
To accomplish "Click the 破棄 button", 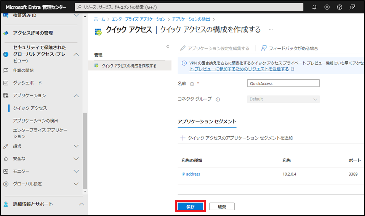I will pyautogui.click(x=222, y=207).
